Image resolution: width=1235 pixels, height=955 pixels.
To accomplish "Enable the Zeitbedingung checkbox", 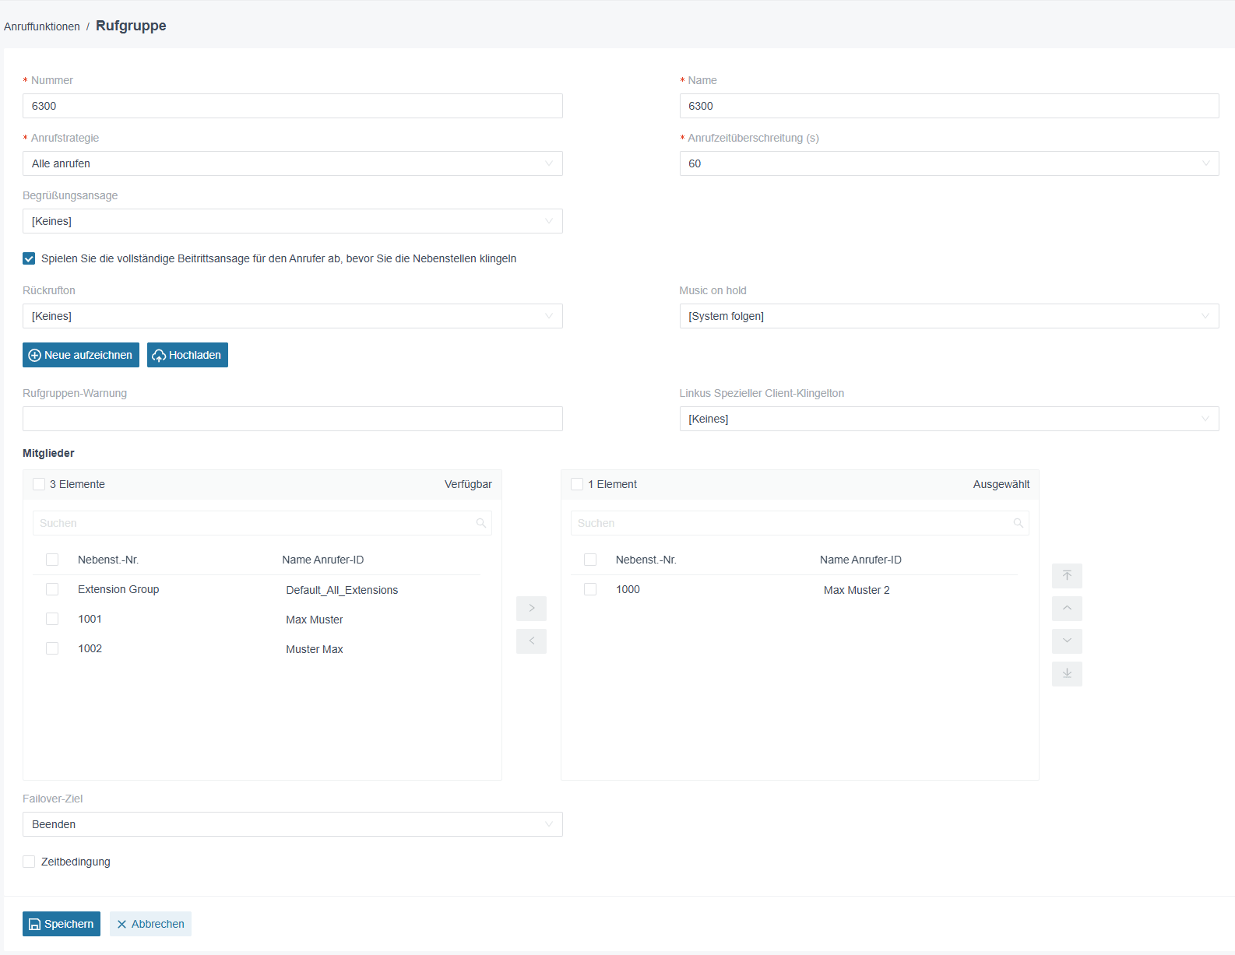I will point(29,862).
